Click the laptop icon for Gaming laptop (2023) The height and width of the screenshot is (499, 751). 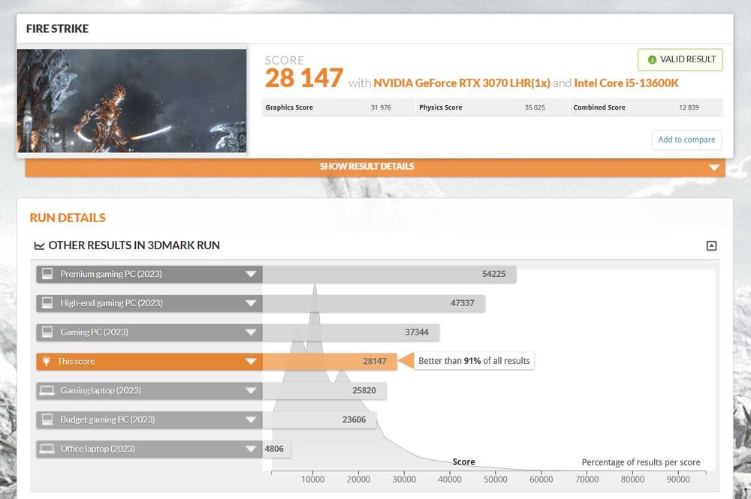tap(47, 390)
